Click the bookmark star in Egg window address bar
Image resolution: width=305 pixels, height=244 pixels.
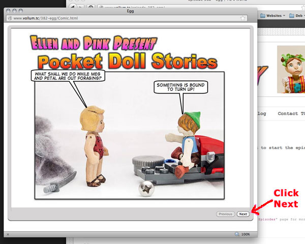tap(242, 18)
